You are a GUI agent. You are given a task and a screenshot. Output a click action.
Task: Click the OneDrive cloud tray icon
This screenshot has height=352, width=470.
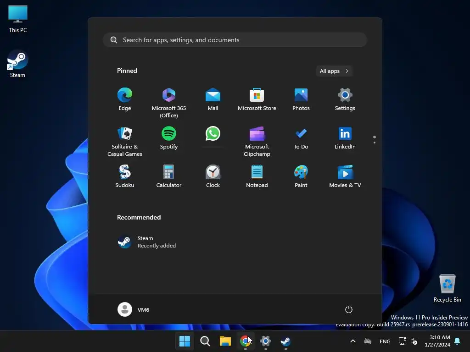click(x=368, y=341)
